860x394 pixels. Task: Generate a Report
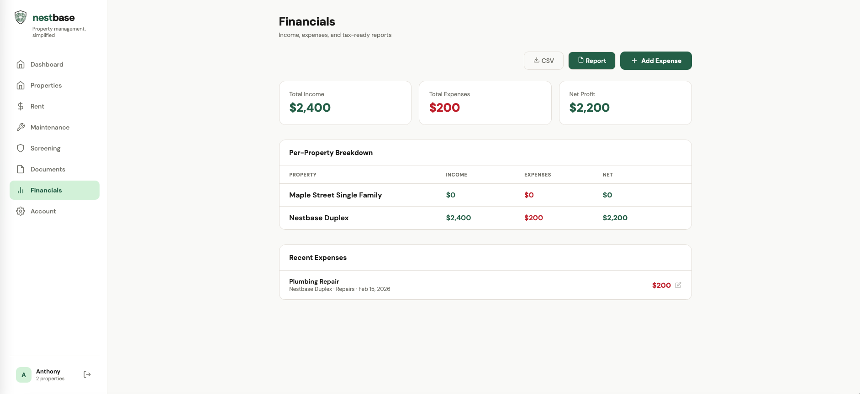click(591, 61)
